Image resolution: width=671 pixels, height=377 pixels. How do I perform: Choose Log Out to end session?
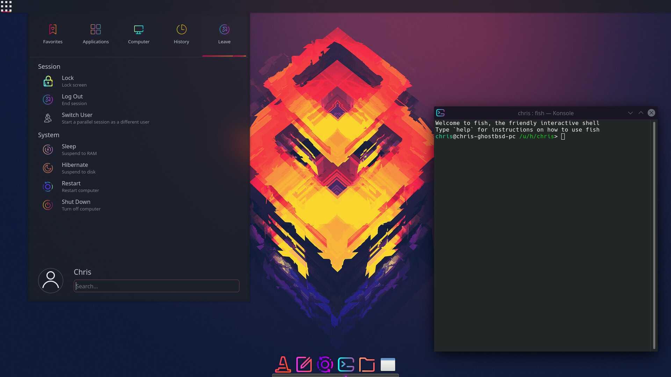pyautogui.click(x=139, y=100)
